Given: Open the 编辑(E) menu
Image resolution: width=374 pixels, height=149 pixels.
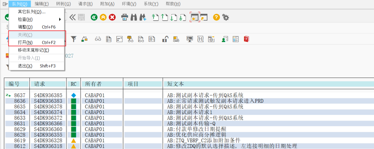Looking at the screenshot, I should 42,4.
